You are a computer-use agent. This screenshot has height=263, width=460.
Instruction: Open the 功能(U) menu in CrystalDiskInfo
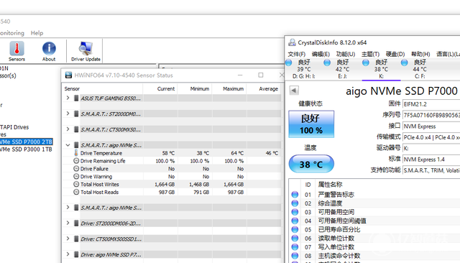tap(345, 54)
